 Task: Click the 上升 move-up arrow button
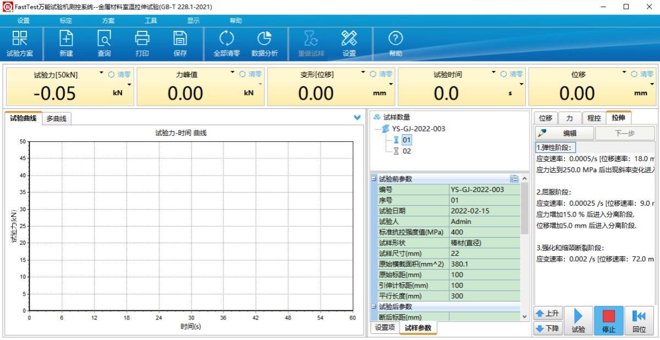pos(548,314)
